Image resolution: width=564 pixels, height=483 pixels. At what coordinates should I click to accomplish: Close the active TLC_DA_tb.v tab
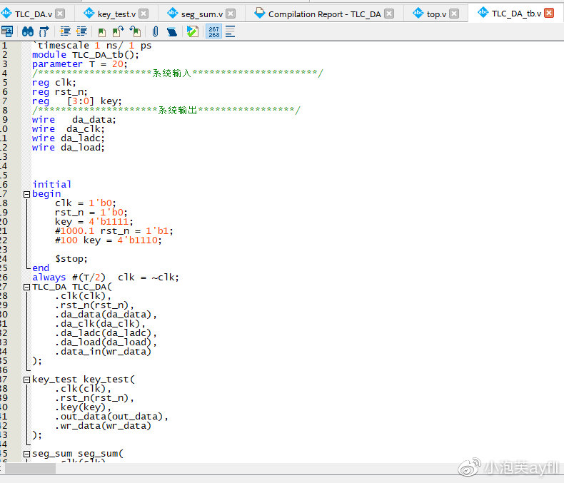pos(549,13)
